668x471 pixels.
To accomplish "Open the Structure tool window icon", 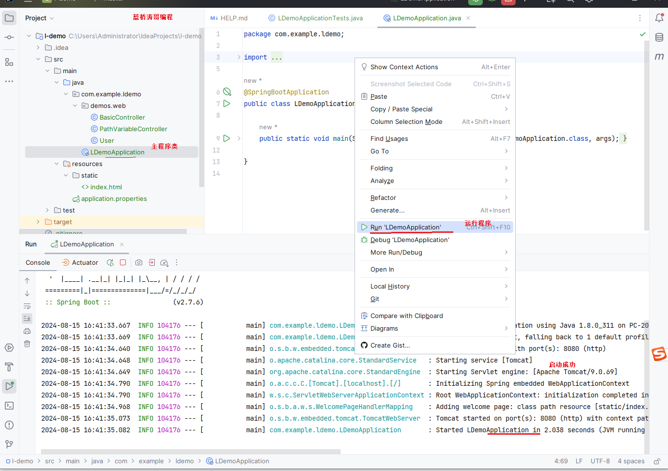I will click(9, 62).
